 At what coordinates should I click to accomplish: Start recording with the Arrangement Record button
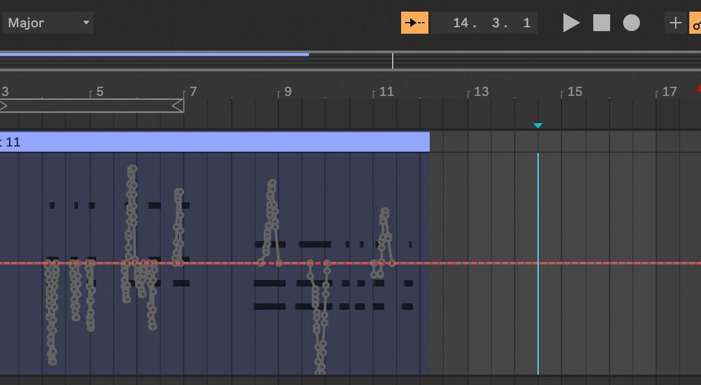click(x=631, y=23)
